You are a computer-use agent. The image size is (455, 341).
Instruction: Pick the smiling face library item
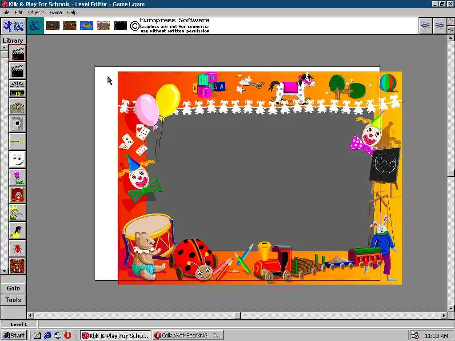click(x=17, y=159)
